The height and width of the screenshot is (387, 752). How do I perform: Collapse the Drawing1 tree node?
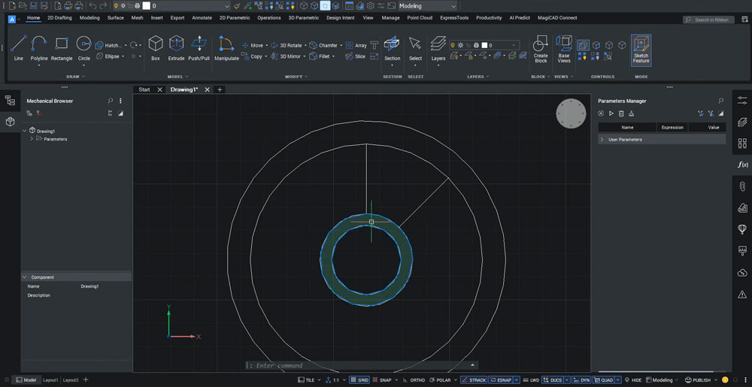(x=25, y=131)
